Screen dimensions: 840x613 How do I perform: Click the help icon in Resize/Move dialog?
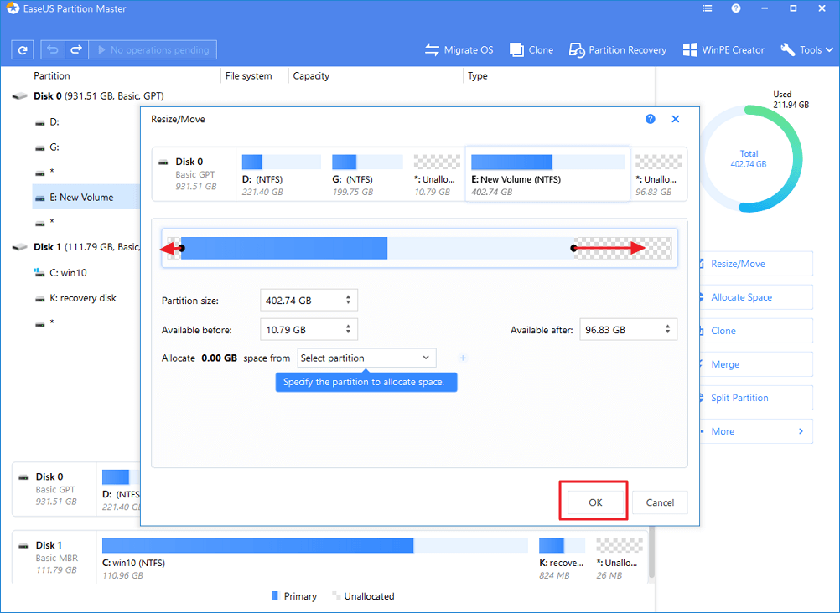point(651,120)
